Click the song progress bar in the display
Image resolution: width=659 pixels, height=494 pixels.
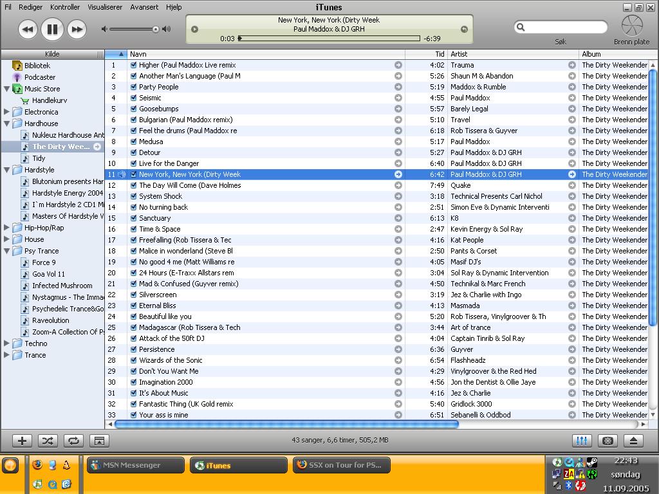click(x=329, y=38)
